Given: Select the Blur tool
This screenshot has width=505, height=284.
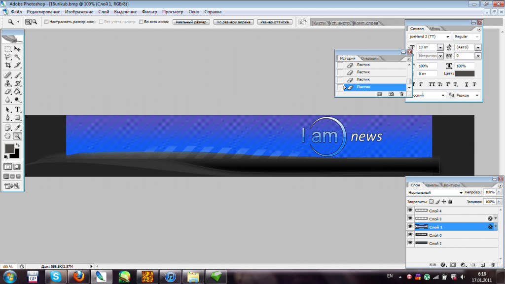Looking at the screenshot, I should 8,100.
